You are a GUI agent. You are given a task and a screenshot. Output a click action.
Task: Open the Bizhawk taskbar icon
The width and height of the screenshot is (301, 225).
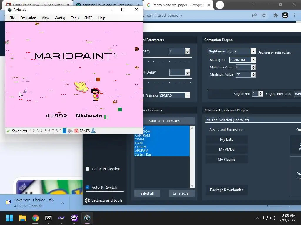click(x=87, y=218)
